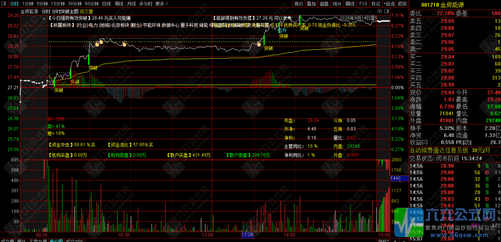The height and width of the screenshot is (242, 501).
Task: Click the 总量 value 71041
Action: [x=446, y=113]
